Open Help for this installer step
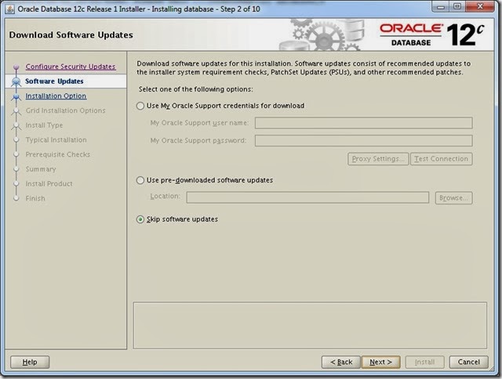This screenshot has width=502, height=379. [30, 362]
